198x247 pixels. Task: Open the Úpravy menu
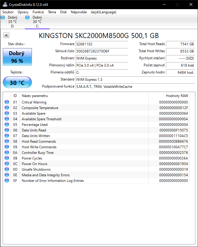pos(23,12)
